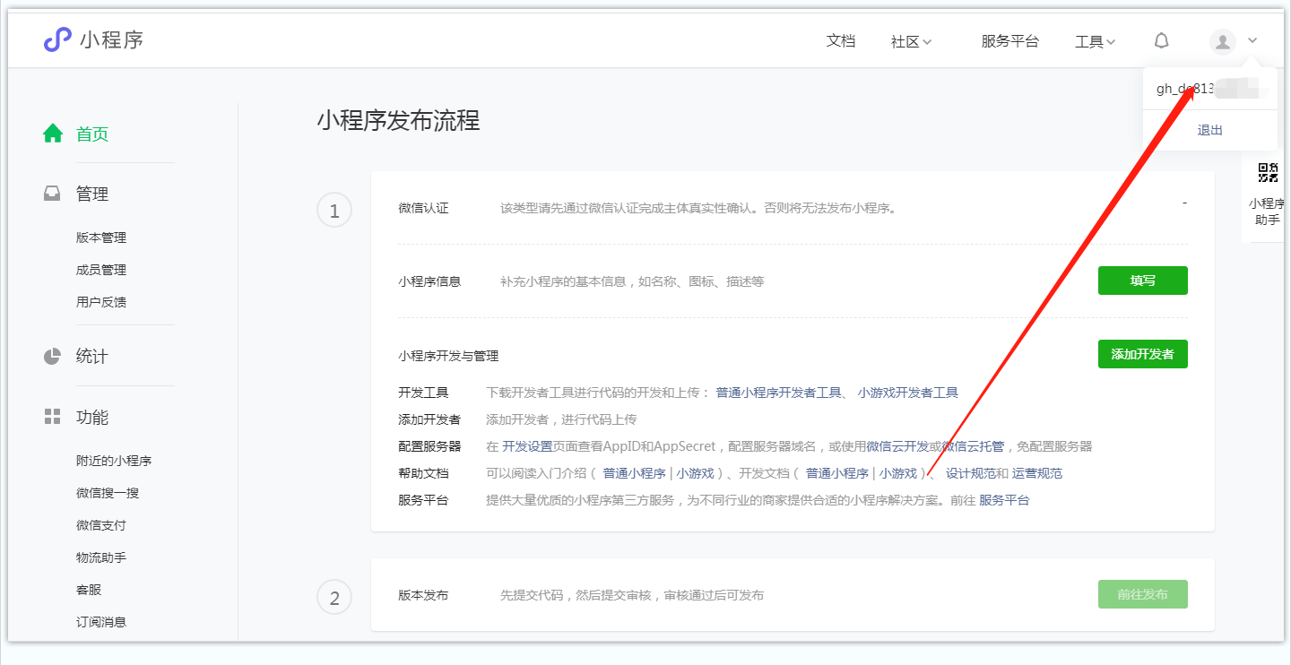Image resolution: width=1291 pixels, height=665 pixels.
Task: Click the 帮助文档 row label
Action: tap(423, 473)
